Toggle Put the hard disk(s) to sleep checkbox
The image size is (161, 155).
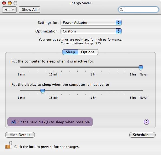14,122
